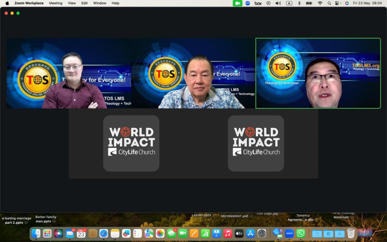The image size is (387, 242).
Task: Show battery status in menu bar
Action: click(x=309, y=3)
